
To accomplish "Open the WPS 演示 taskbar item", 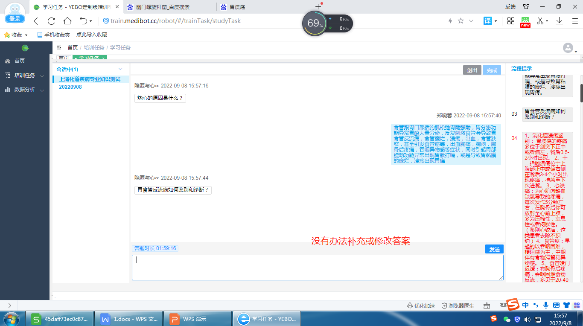I will point(198,319).
